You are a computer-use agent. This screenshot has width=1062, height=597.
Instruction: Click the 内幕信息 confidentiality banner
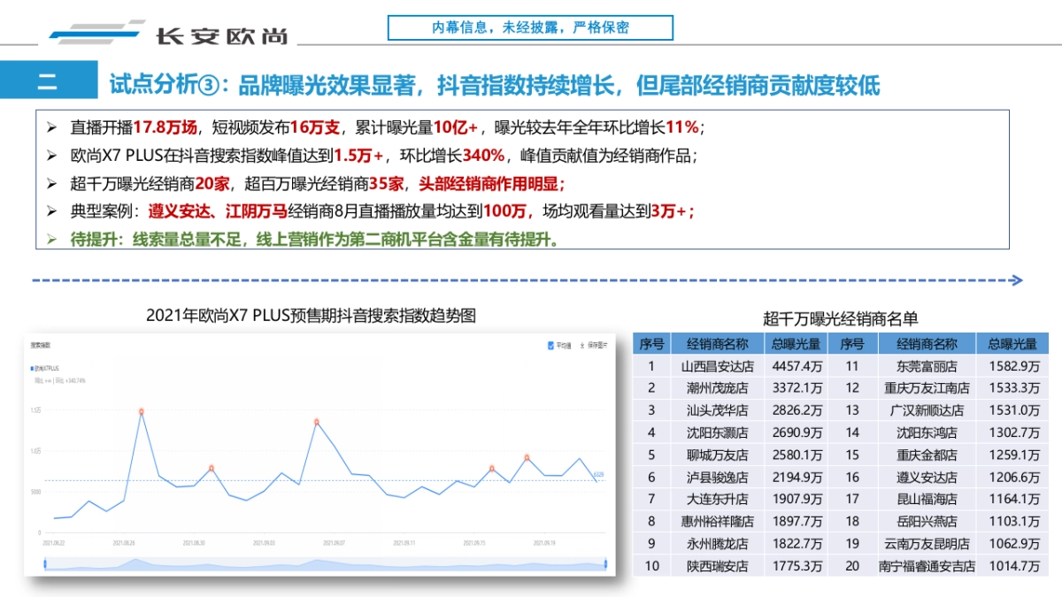pos(530,27)
